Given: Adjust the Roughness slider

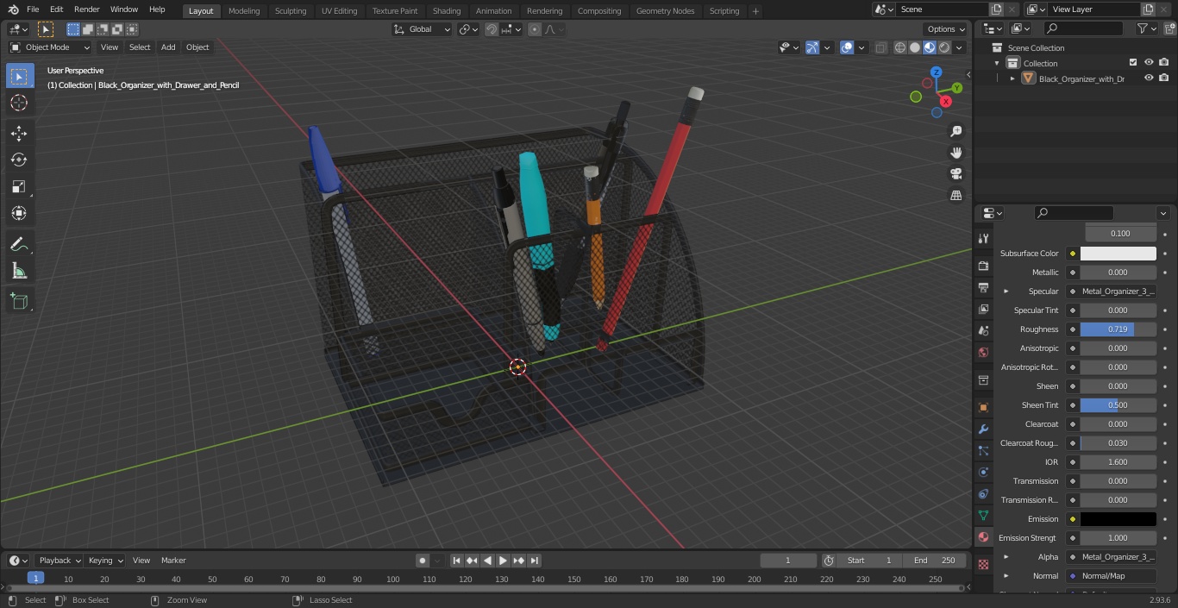Looking at the screenshot, I should click(1118, 329).
